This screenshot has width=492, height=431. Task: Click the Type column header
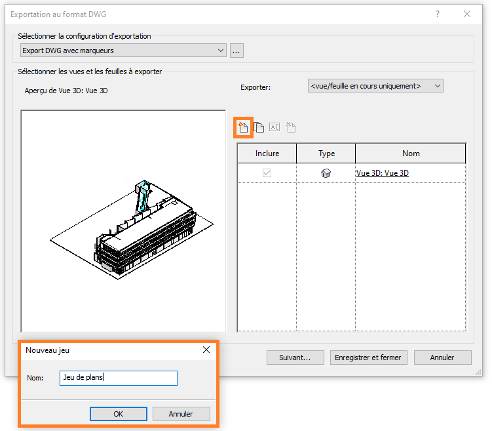pyautogui.click(x=326, y=154)
